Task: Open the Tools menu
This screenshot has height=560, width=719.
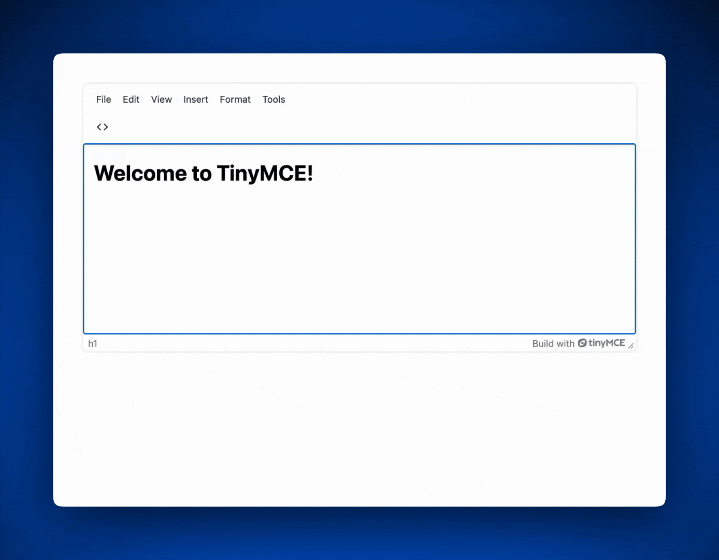Action: [x=274, y=100]
